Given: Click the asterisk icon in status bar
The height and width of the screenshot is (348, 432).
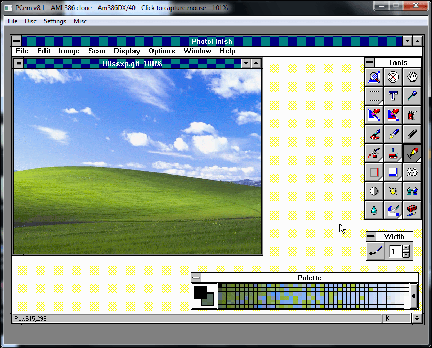Looking at the screenshot, I should point(387,318).
